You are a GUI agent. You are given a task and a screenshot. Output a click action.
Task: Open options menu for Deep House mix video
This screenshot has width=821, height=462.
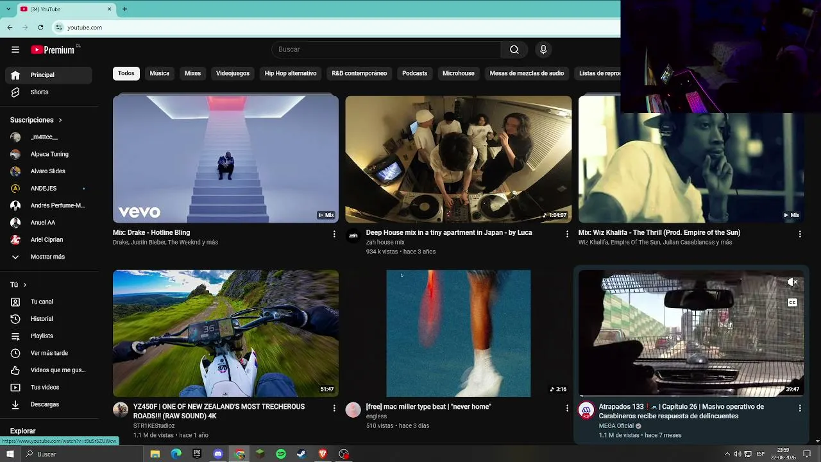[567, 234]
